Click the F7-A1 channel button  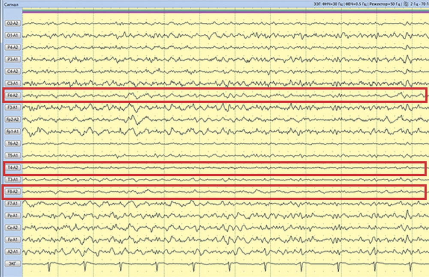tap(12, 203)
